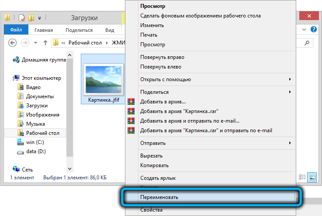Expand the "Отправить" submenu

[x=290, y=143]
